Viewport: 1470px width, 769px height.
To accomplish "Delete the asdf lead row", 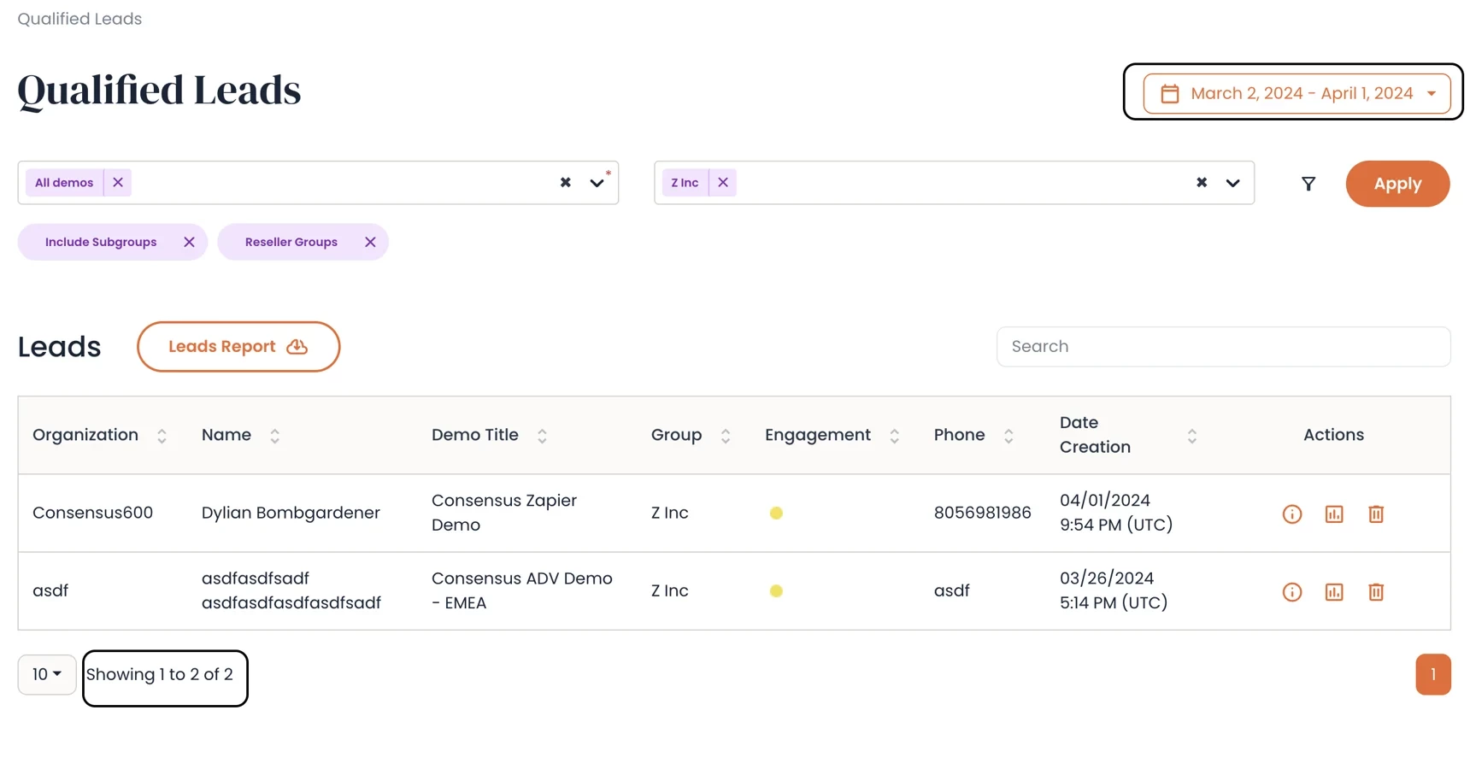I will 1375,591.
